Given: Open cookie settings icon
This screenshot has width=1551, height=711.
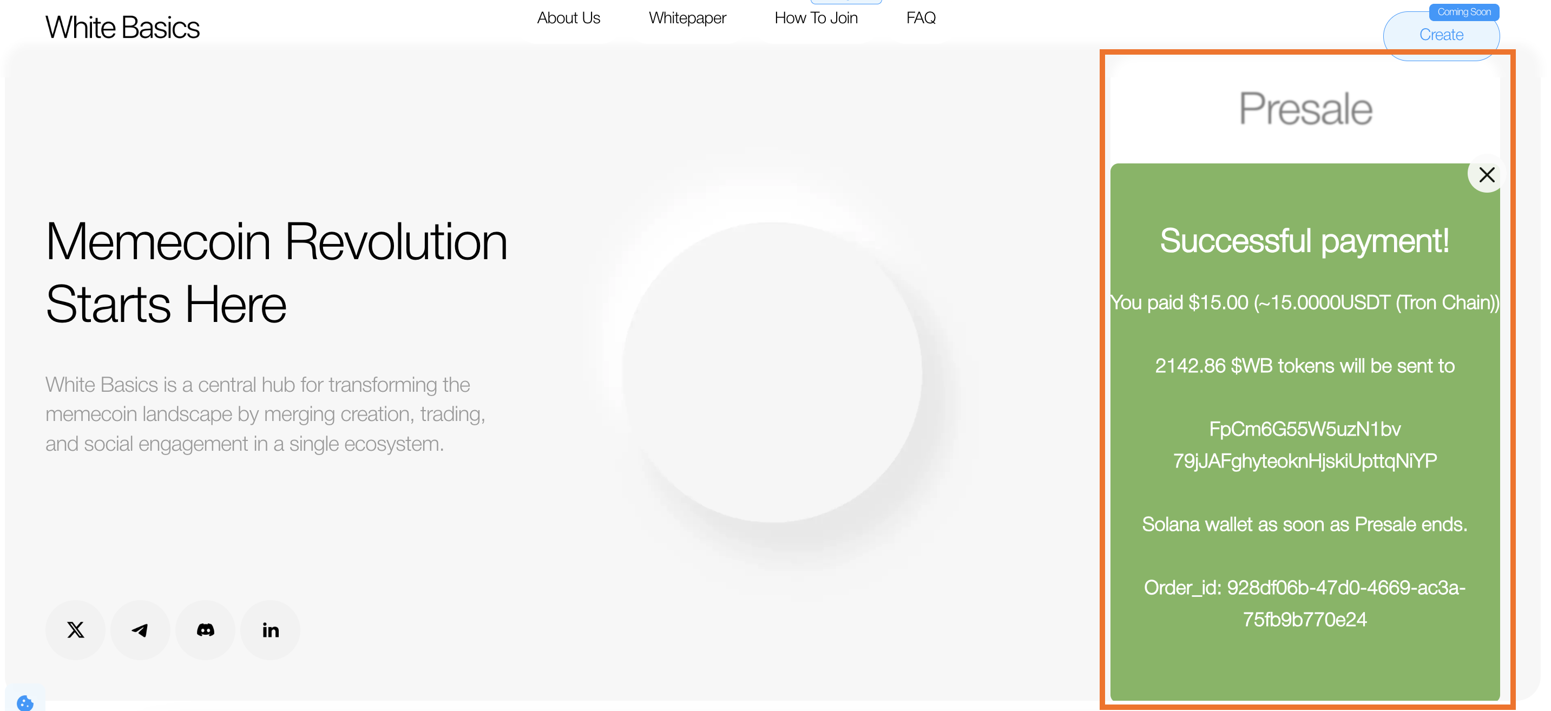Looking at the screenshot, I should 25,702.
